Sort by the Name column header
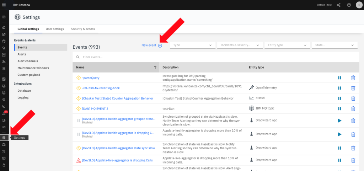The height and width of the screenshot is (171, 364). pyautogui.click(x=116, y=67)
